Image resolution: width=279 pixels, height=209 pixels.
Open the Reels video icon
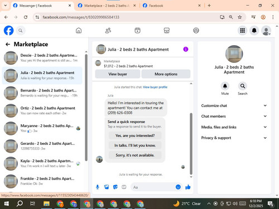pos(137,31)
